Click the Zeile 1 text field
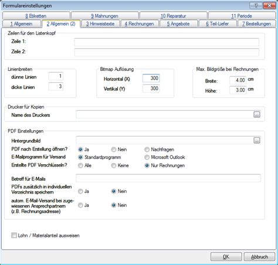 167,42
